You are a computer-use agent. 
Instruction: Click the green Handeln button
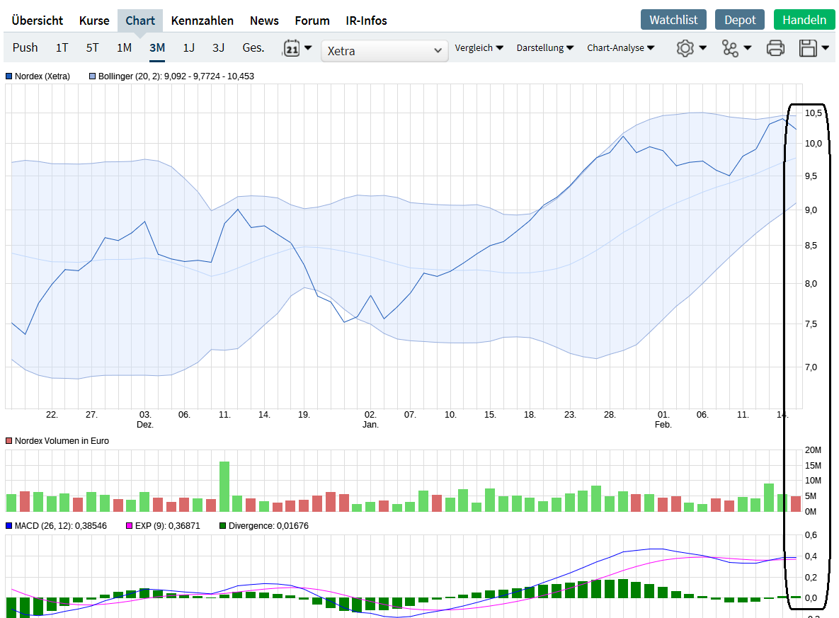(804, 20)
